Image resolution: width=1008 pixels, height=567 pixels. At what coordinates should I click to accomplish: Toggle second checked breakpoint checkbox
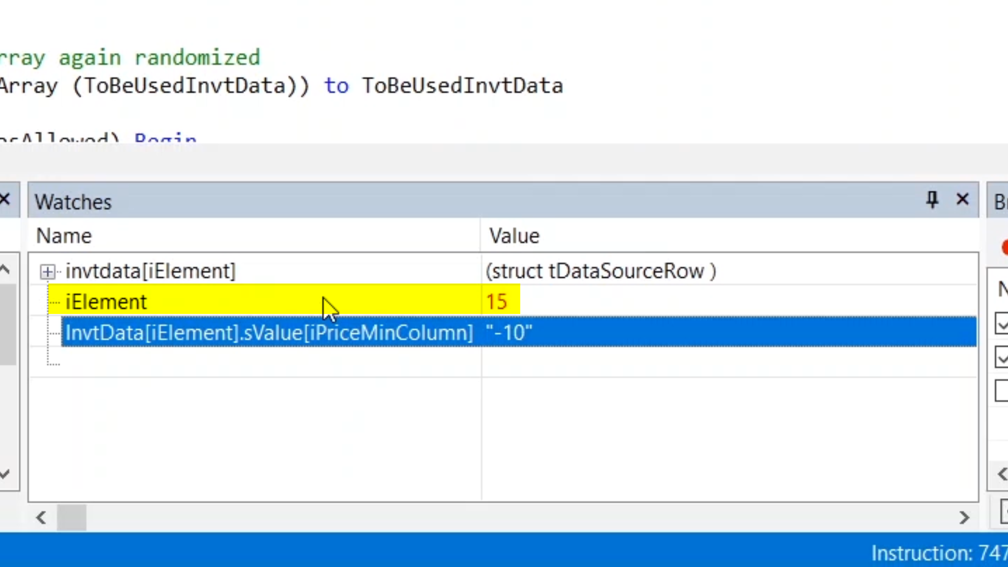coord(1002,358)
